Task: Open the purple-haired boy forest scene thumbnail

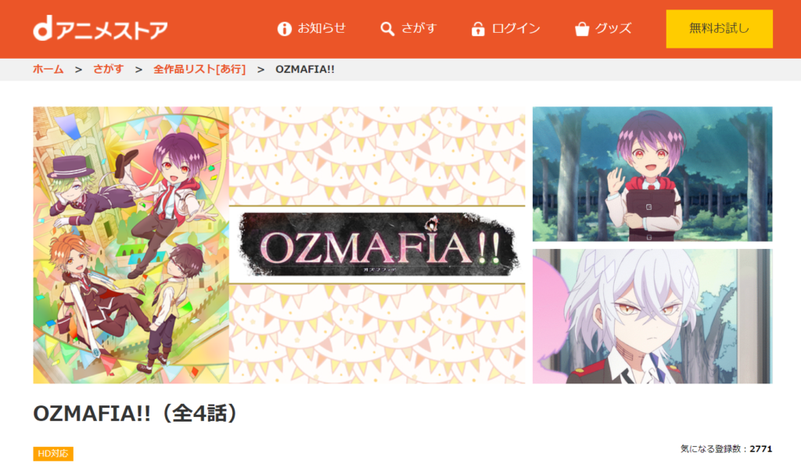Action: pos(652,174)
